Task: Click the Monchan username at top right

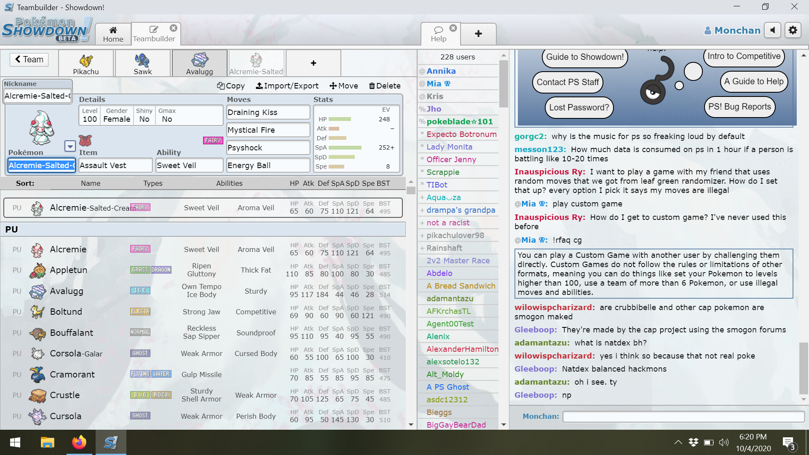Action: pyautogui.click(x=732, y=30)
